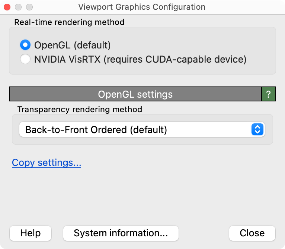
Task: Click the 'Back-to-Front Ordered (default)' selection text
Action: [x=96, y=130]
